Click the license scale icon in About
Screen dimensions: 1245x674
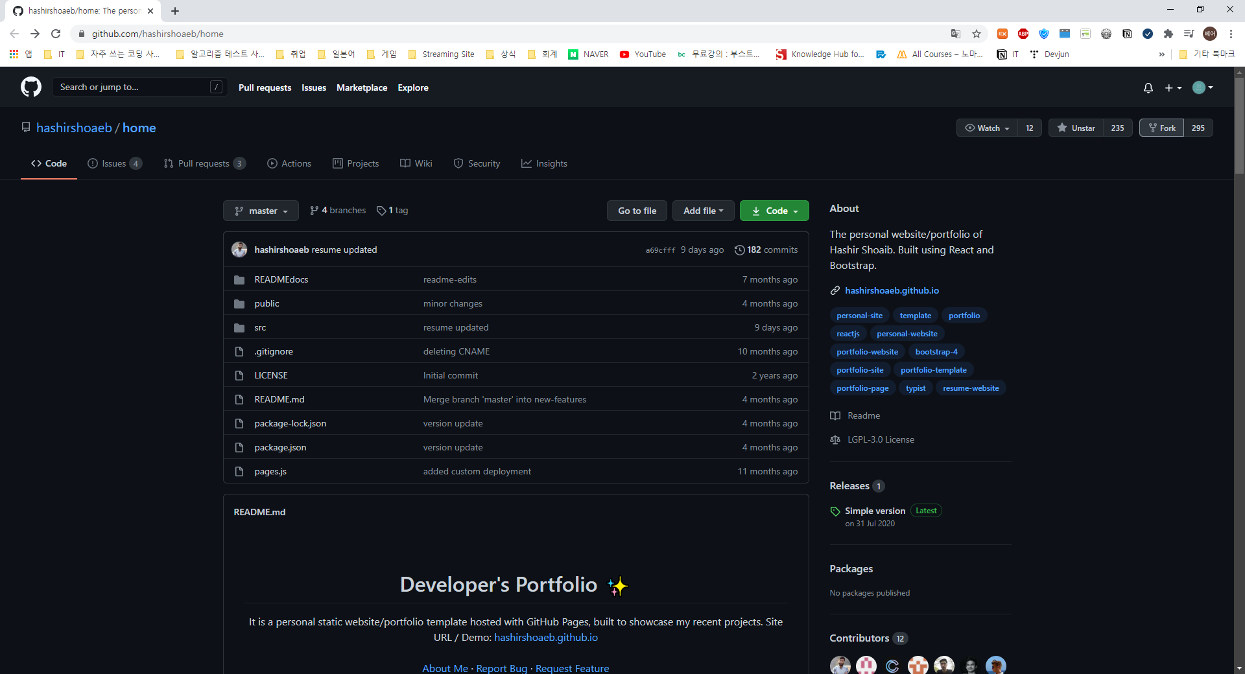(835, 440)
